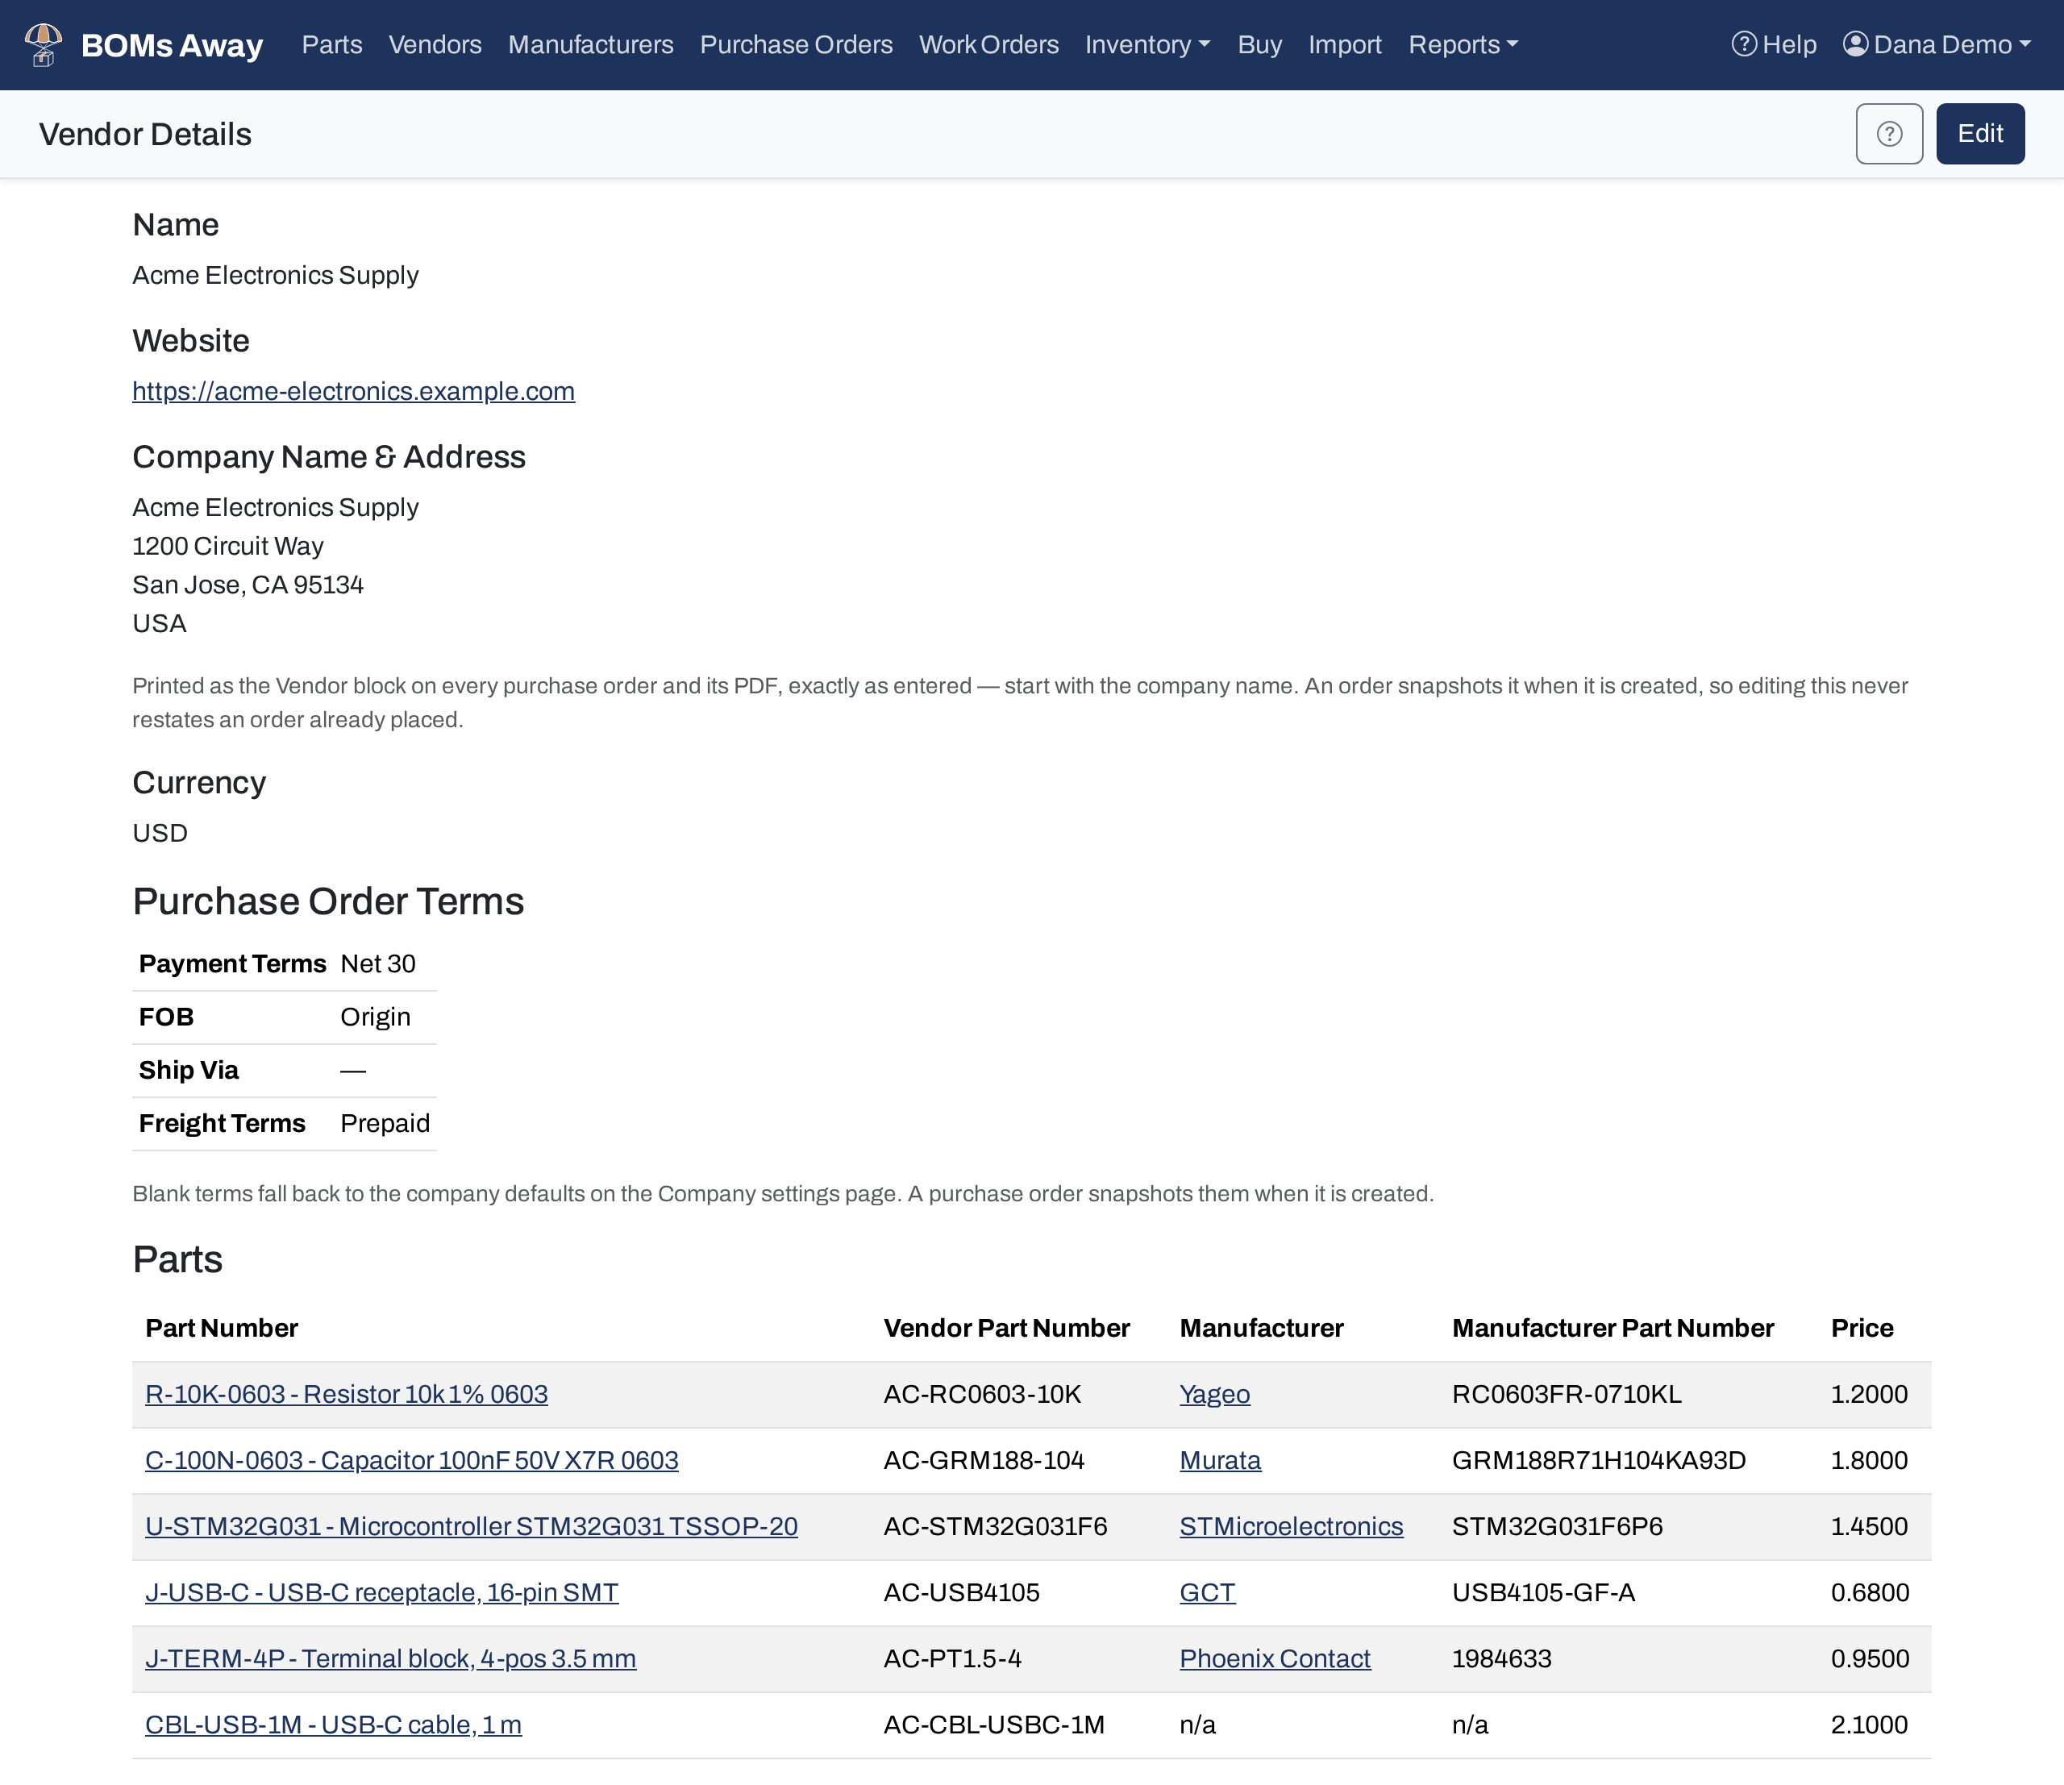Open Work Orders in navbar
The height and width of the screenshot is (1785, 2064).
(x=988, y=45)
